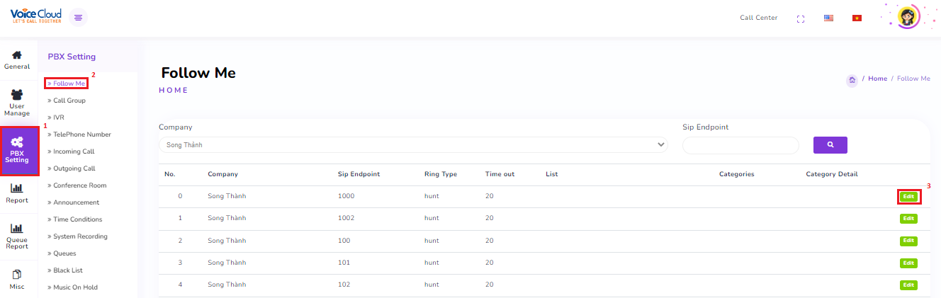Go to Time Conditions menu item
The image size is (941, 298).
77,219
